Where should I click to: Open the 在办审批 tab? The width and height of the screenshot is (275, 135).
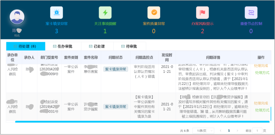(x=63, y=46)
